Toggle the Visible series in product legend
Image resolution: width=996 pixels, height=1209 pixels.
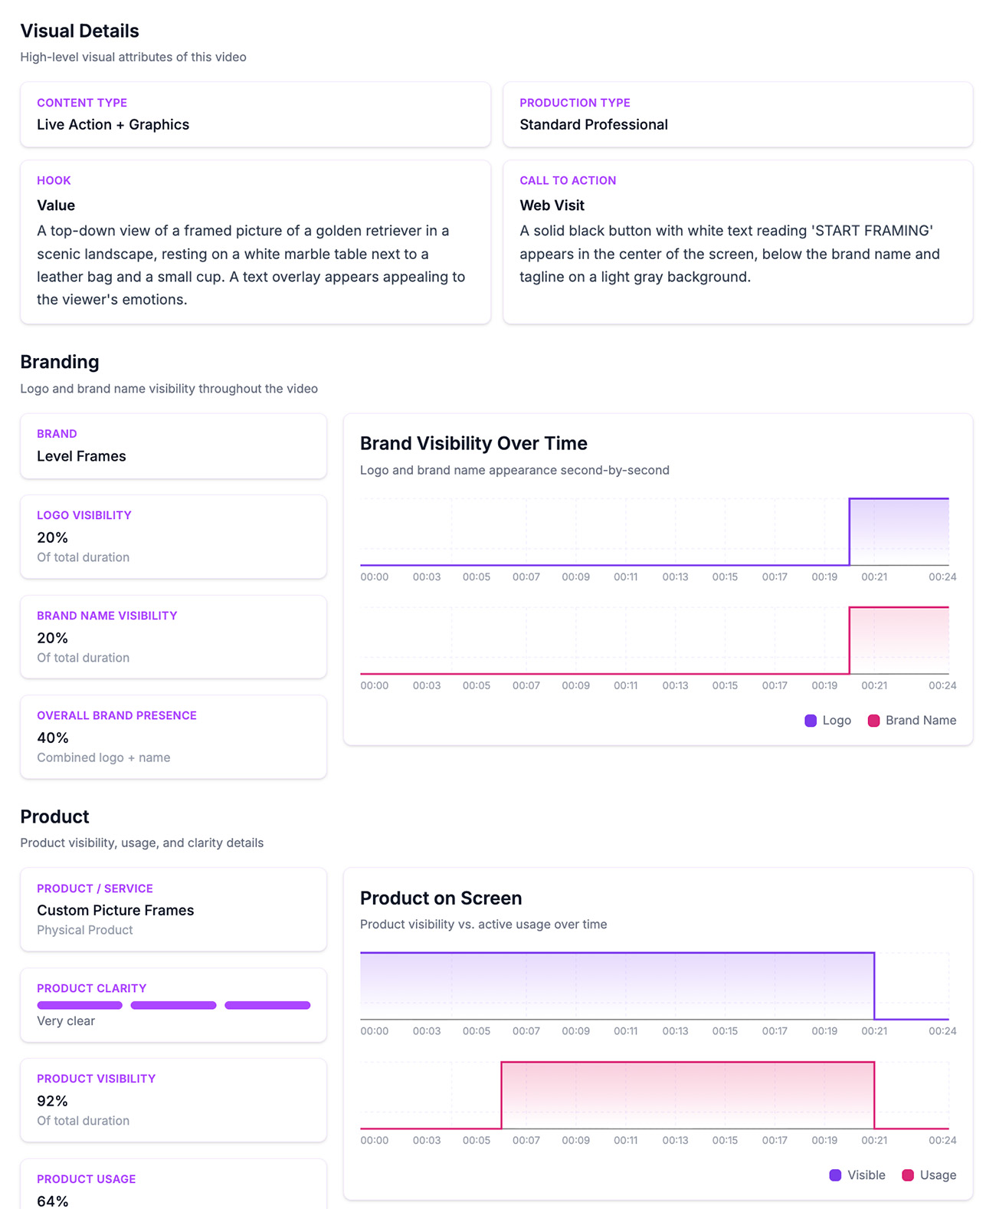857,1175
